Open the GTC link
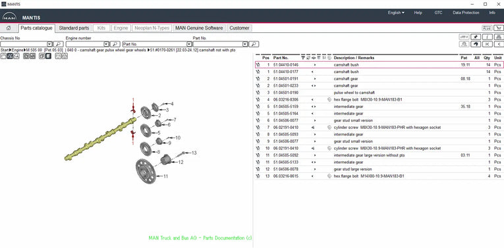The image size is (504, 248). [x=438, y=13]
